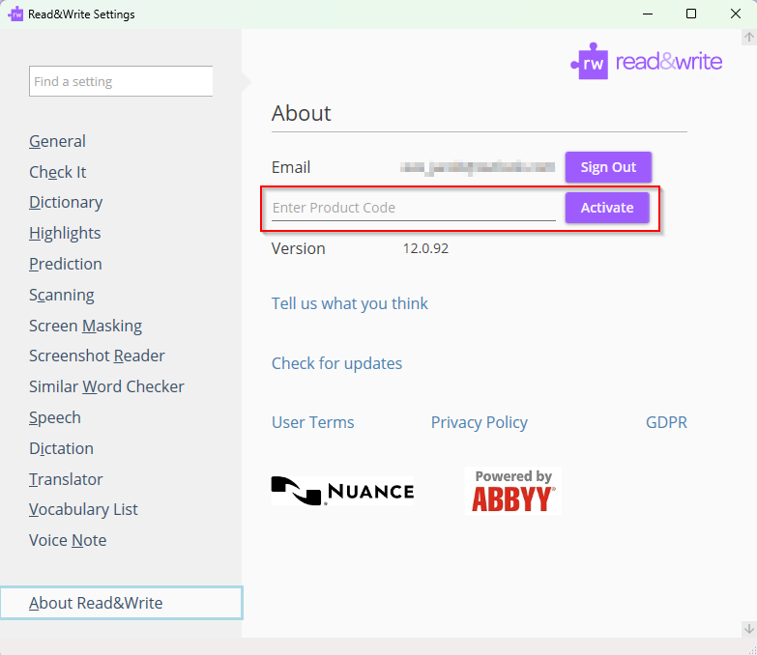Select Dictionary in the sidebar
This screenshot has height=655, width=757.
pos(66,202)
